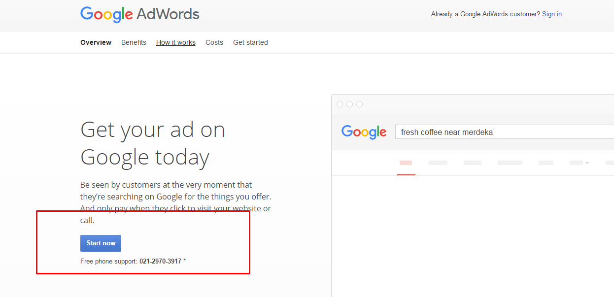Click the 'Get your ad on Google today' heading
This screenshot has height=297, width=614.
[x=153, y=143]
